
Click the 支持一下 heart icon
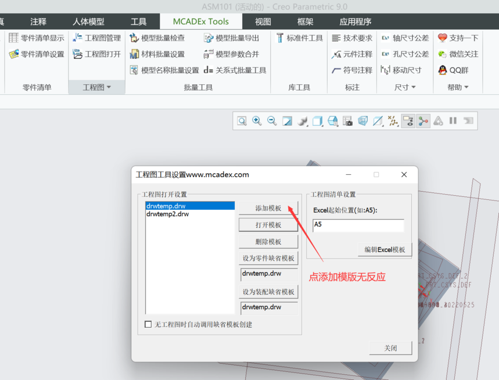click(x=442, y=38)
